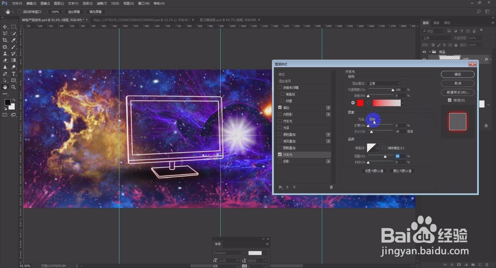The width and height of the screenshot is (496, 268).
Task: Select the Brush tool
Action: click(13, 47)
